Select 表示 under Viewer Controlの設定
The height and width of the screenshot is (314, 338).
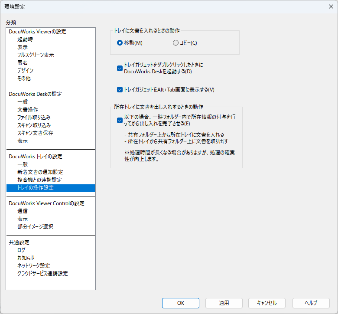[x=23, y=219]
